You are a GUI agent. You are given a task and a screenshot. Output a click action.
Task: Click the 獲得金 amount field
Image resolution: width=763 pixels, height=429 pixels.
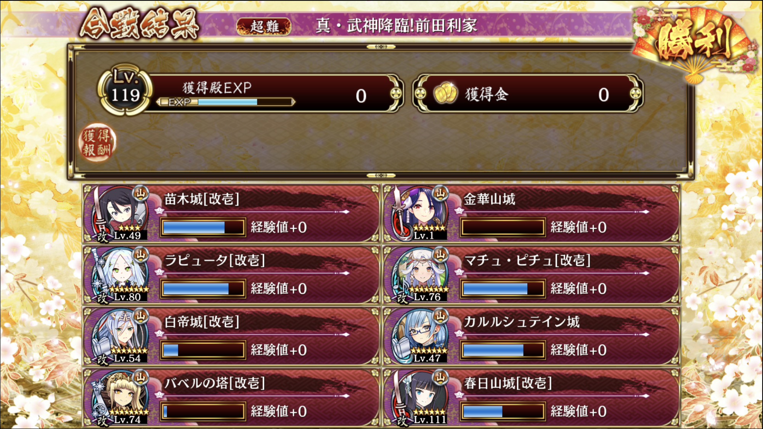(x=528, y=93)
